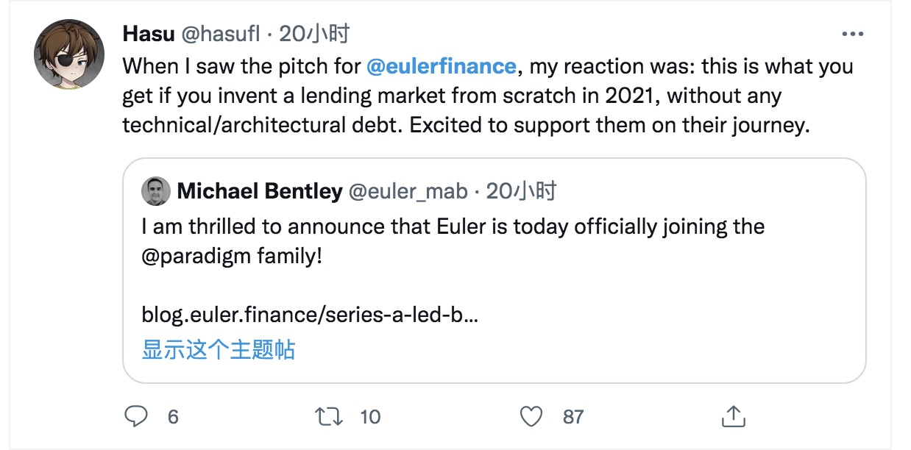Image resolution: width=911 pixels, height=450 pixels.
Task: Click the reply speech bubble icon
Action: [x=136, y=417]
